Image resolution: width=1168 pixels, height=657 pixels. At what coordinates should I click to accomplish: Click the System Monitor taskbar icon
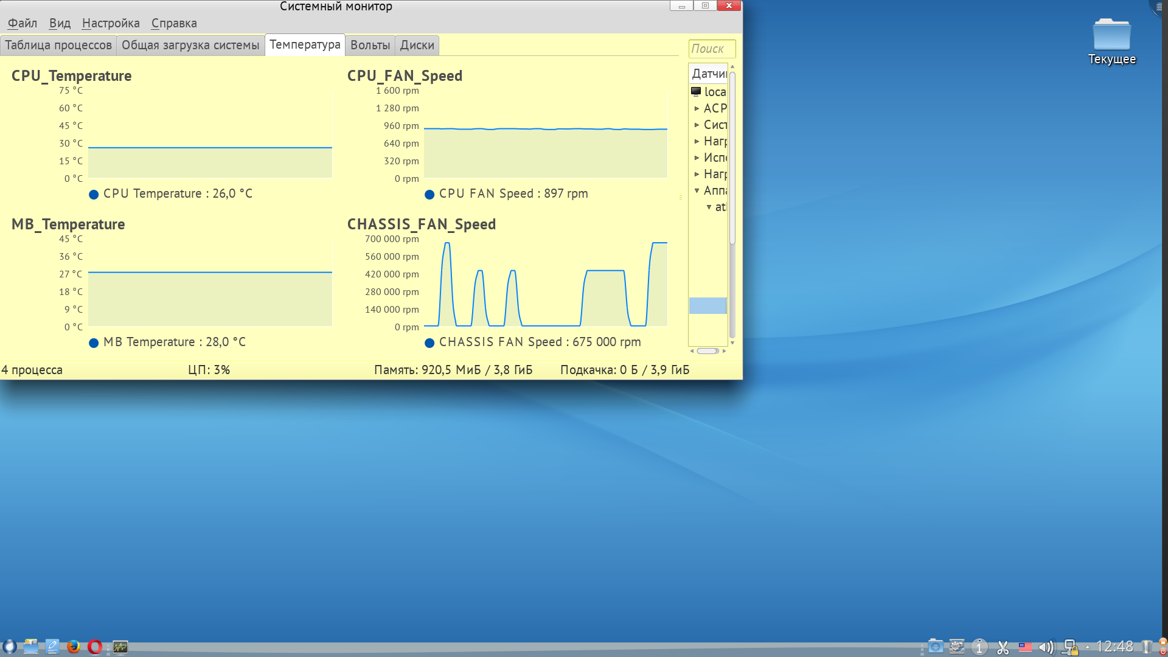coord(120,647)
